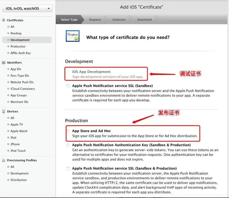Image resolution: width=229 pixels, height=198 pixels.
Task: Click the Devices section heading
Action: coord(12,111)
